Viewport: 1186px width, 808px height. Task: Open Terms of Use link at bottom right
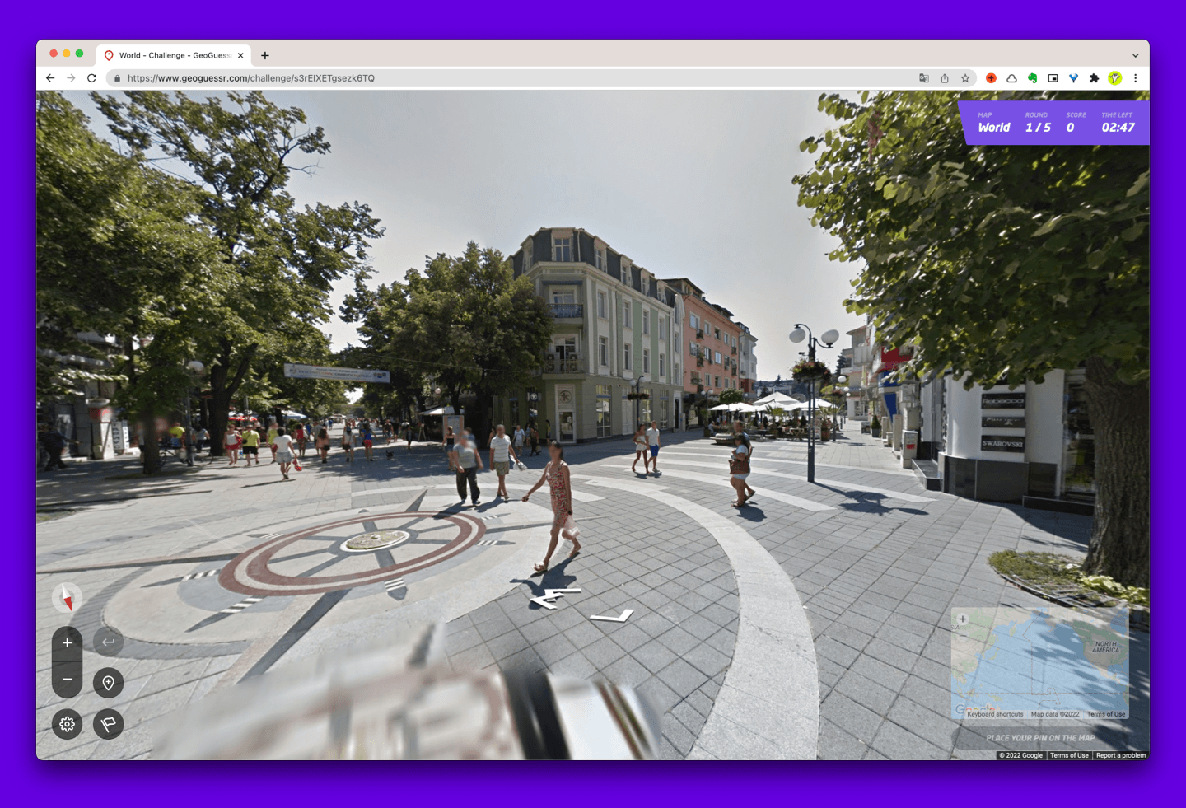[x=1069, y=755]
